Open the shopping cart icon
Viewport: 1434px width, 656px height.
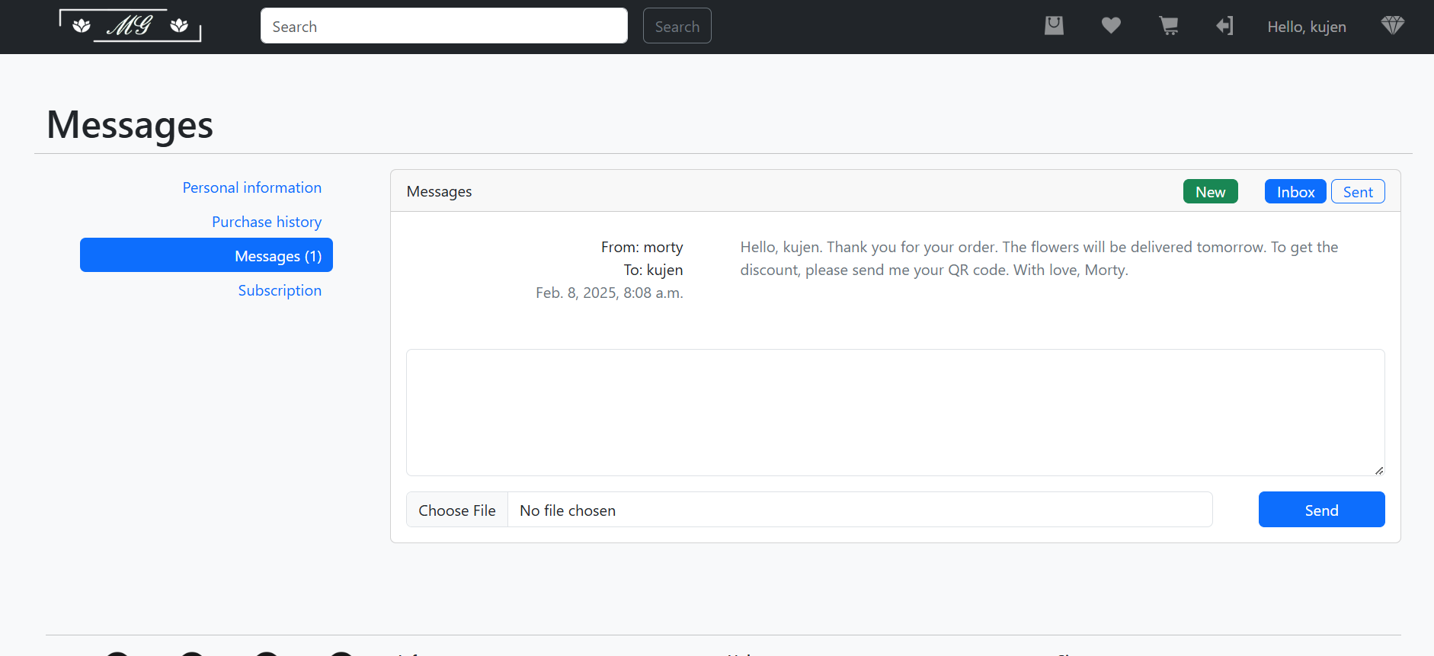tap(1168, 26)
